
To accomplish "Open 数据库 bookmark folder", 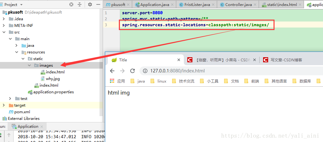I will (x=301, y=81).
